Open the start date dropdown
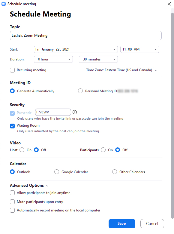The image size is (174, 234). pyautogui.click(x=76, y=49)
